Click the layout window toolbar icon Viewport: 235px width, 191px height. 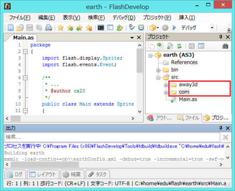point(110,28)
